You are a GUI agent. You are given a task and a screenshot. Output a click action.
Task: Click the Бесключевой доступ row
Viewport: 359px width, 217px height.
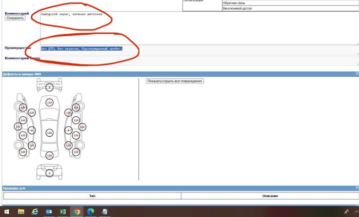[x=291, y=9]
